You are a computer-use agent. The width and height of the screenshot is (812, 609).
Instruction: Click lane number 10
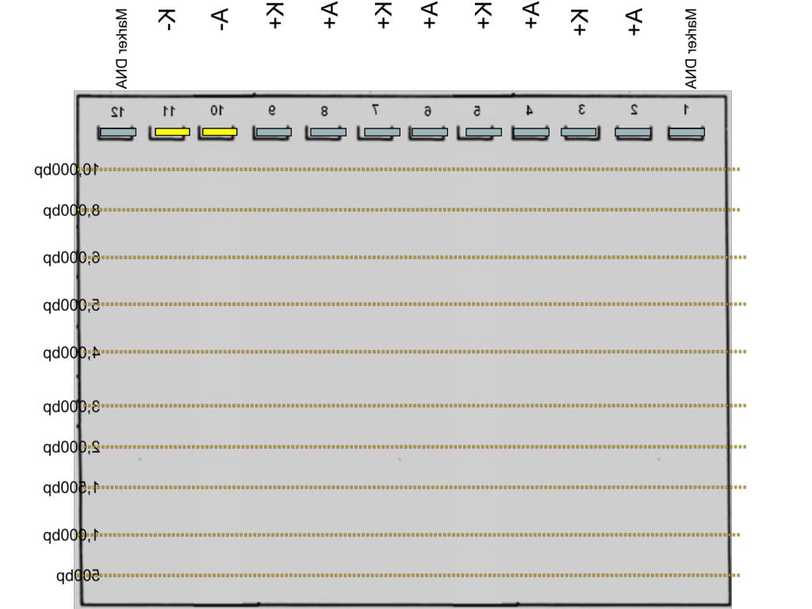coord(217,110)
